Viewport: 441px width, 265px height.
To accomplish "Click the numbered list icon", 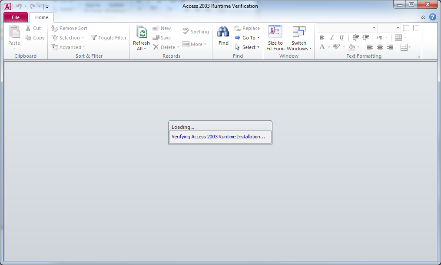I will click(x=416, y=28).
